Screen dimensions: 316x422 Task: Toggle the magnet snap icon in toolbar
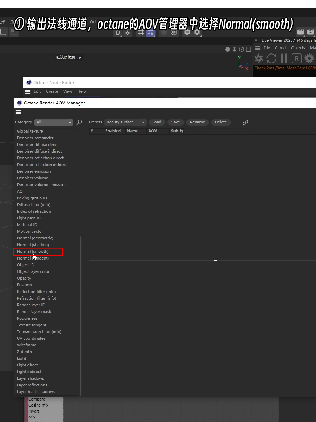coord(118,33)
